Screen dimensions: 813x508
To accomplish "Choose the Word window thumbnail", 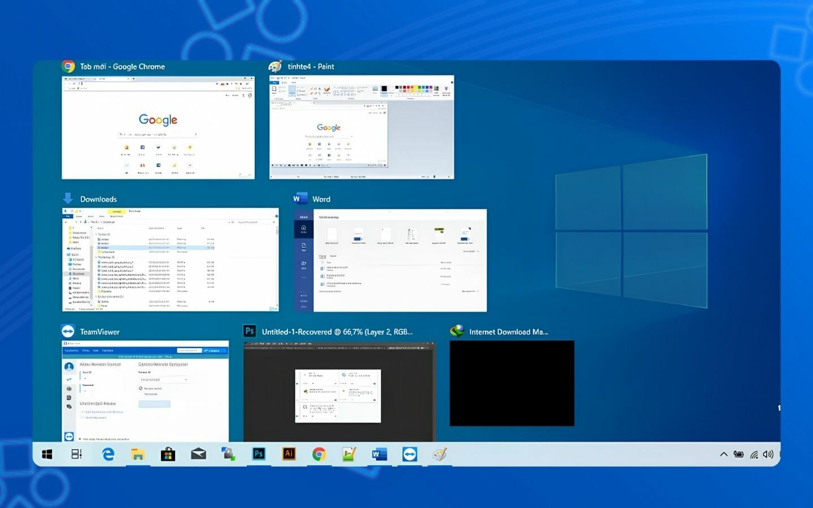I will click(x=390, y=260).
